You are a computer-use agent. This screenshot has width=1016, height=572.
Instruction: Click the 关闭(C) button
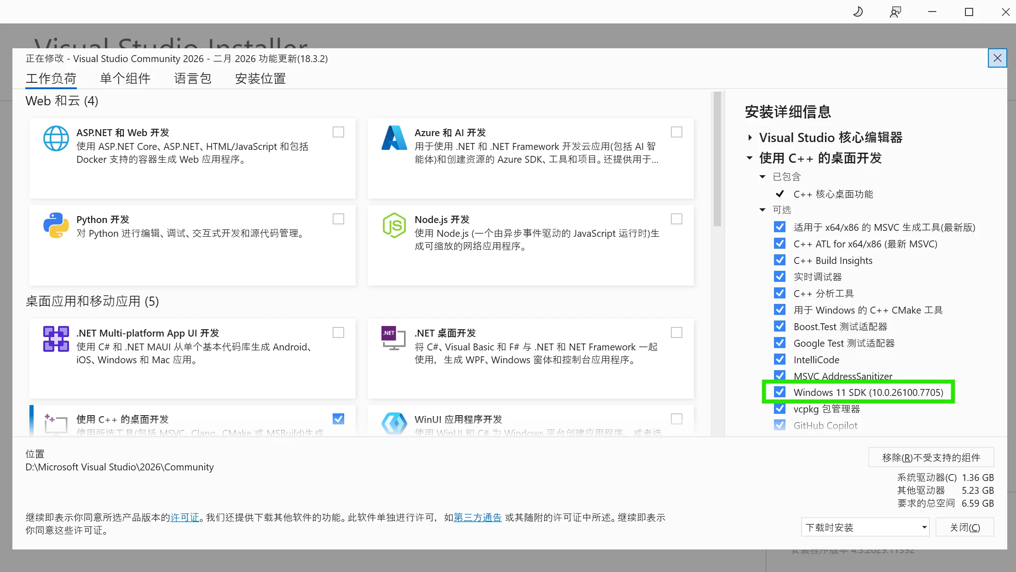tap(965, 527)
